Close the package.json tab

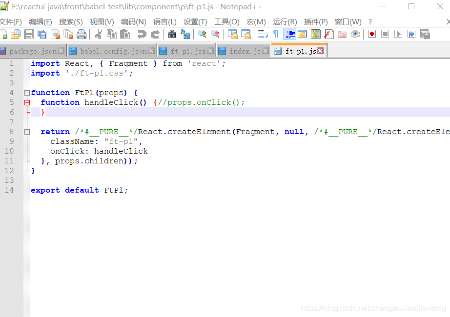coord(61,51)
